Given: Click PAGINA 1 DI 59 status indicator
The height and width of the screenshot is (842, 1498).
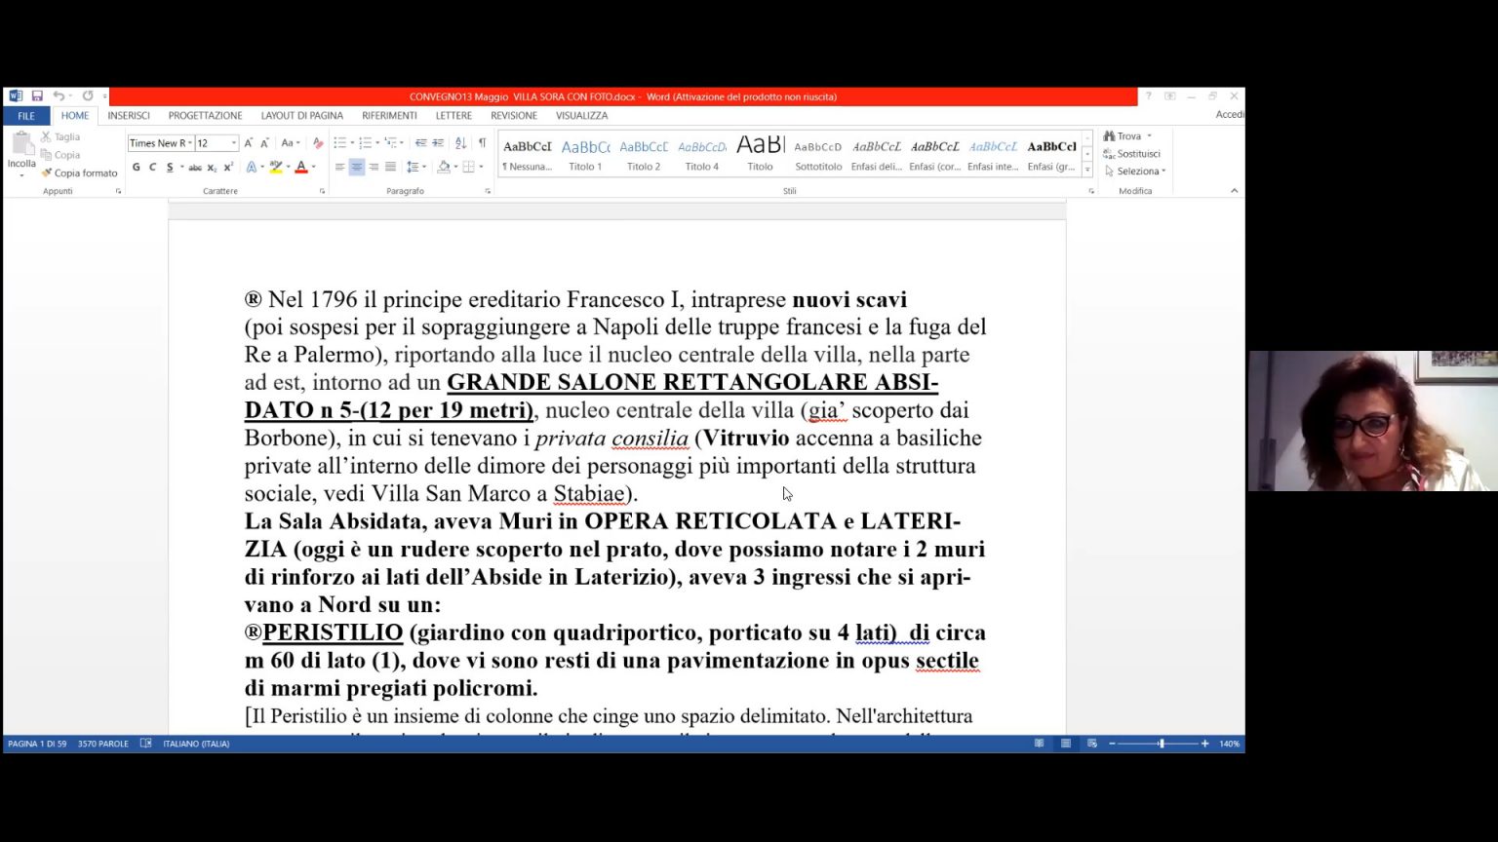Looking at the screenshot, I should click(x=37, y=744).
